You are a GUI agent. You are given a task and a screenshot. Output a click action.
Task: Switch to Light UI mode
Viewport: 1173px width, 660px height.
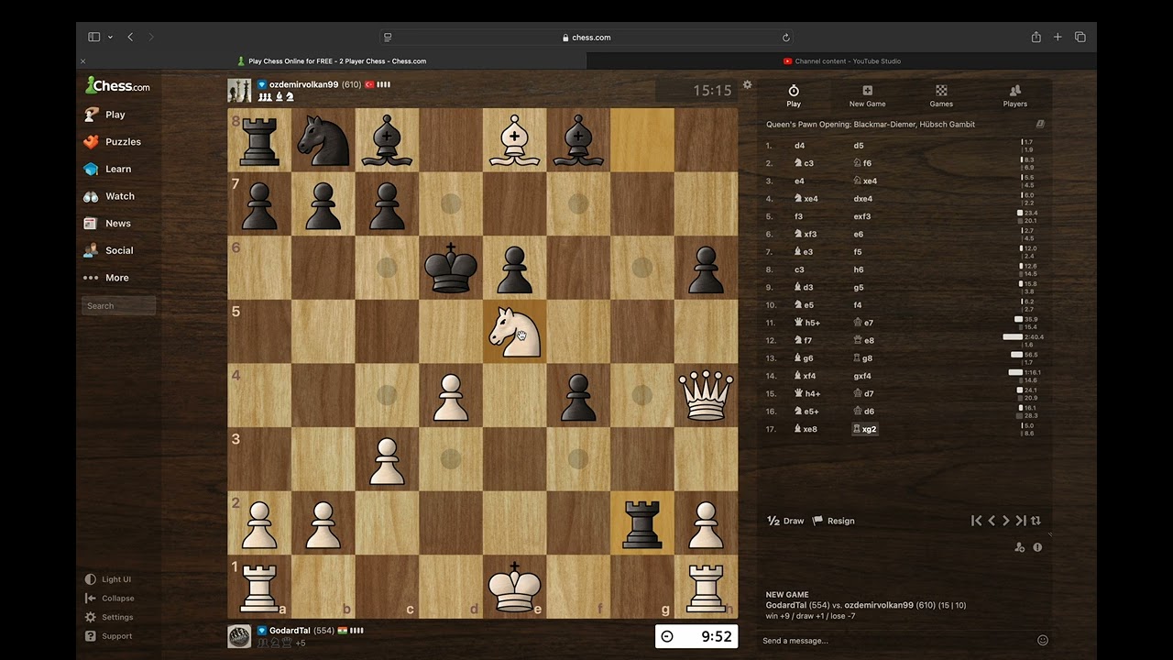[108, 579]
